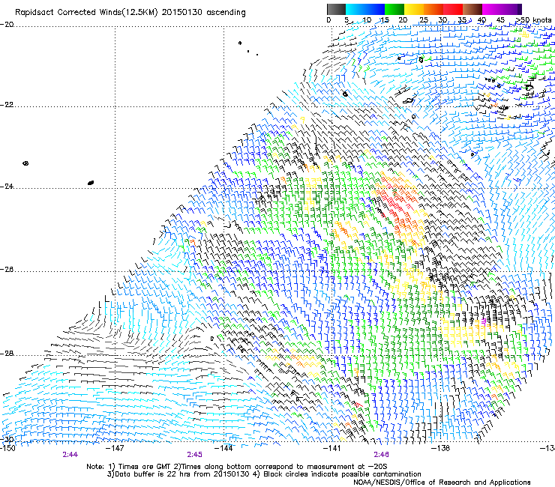Click the '2:45' pass time label

tap(194, 455)
